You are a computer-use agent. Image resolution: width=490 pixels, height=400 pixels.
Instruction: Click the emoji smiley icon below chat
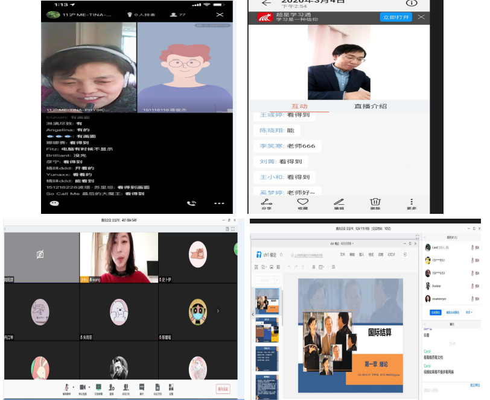coord(54,204)
